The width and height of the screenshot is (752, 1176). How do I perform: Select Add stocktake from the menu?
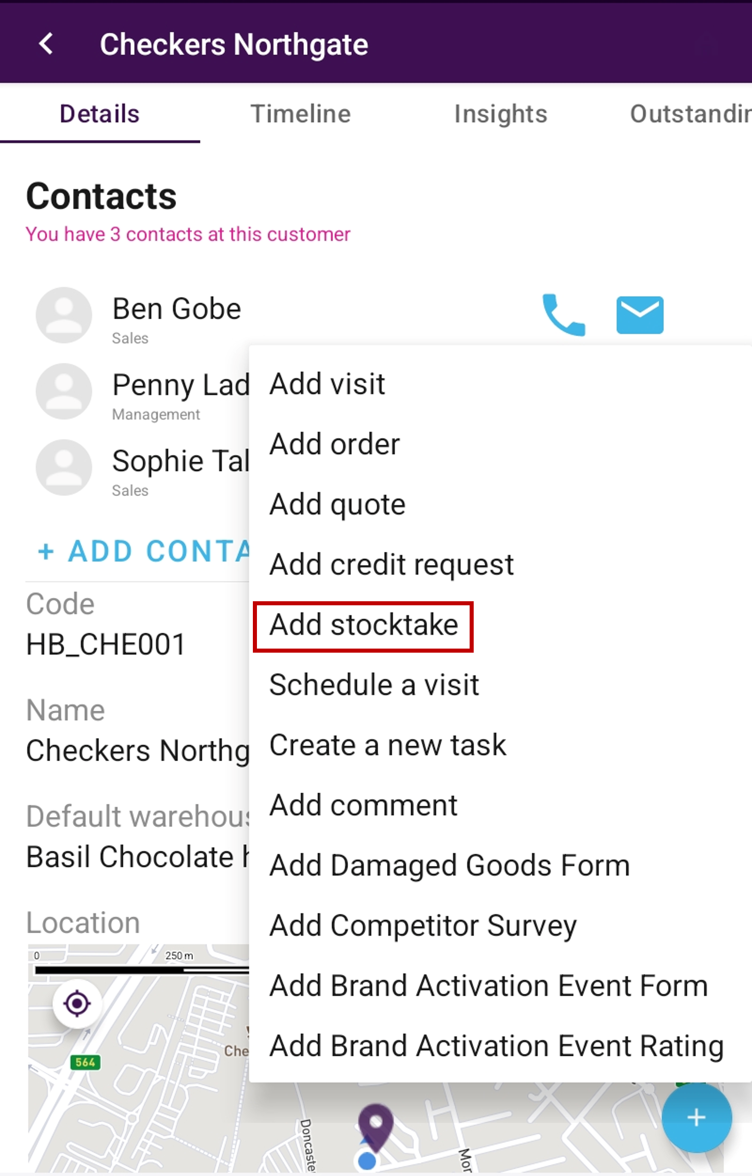point(364,625)
